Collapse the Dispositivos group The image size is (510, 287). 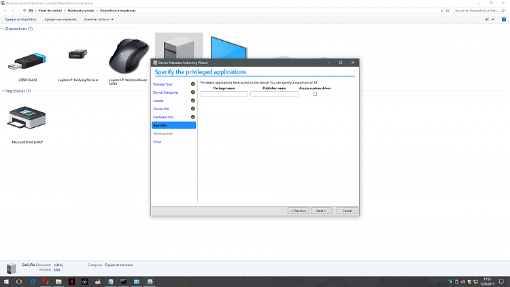[x=3, y=29]
